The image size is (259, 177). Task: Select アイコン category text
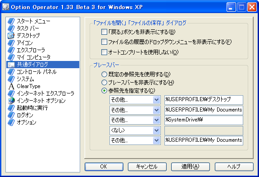pyautogui.click(x=25, y=43)
